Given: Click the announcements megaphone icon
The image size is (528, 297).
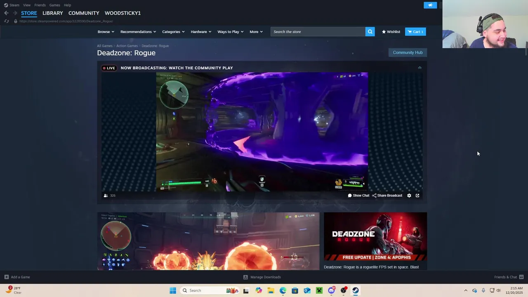Looking at the screenshot, I should [x=430, y=5].
